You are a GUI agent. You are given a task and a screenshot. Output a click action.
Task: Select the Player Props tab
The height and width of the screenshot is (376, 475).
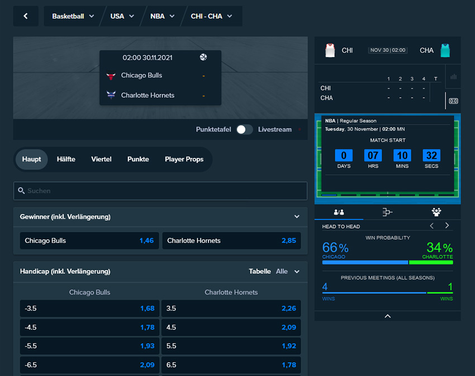coord(184,159)
